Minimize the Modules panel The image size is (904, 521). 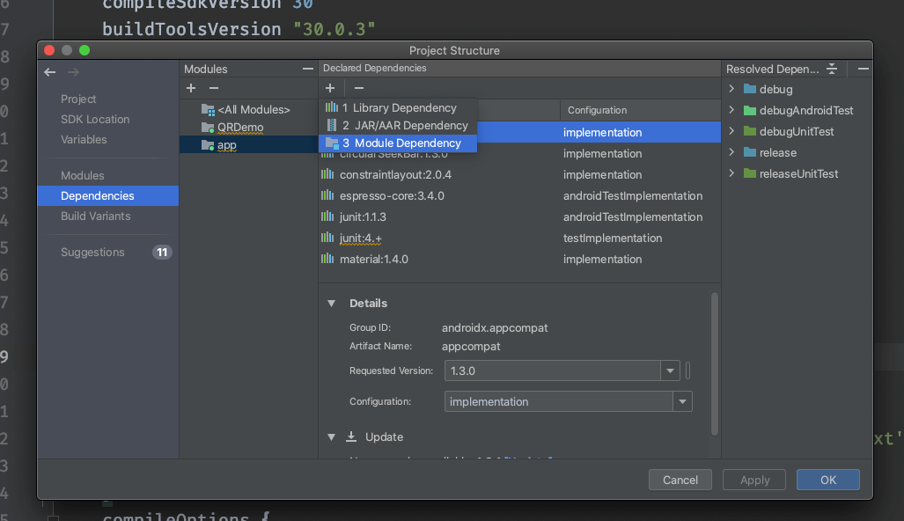(x=306, y=68)
